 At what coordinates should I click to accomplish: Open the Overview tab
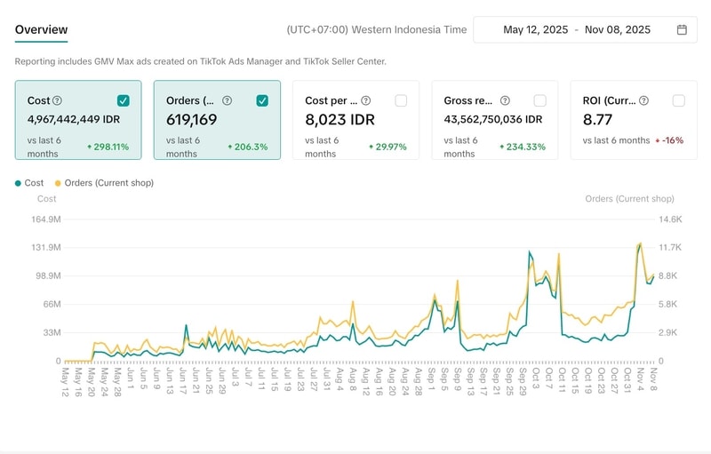point(41,29)
